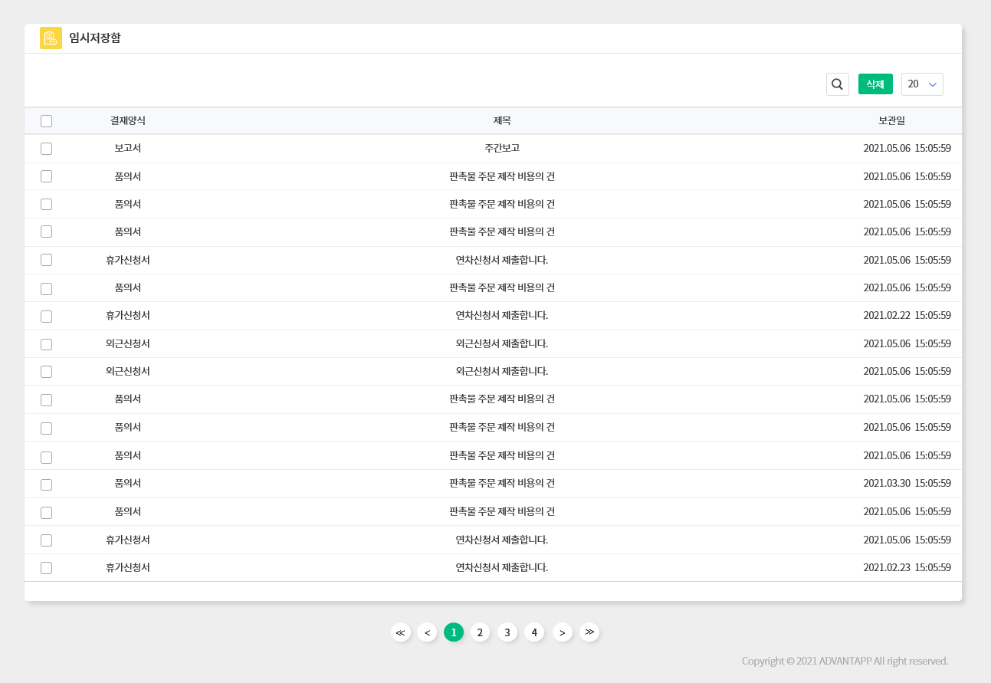Check the 주간보고 row checkbox
The image size is (991, 683).
pos(47,149)
